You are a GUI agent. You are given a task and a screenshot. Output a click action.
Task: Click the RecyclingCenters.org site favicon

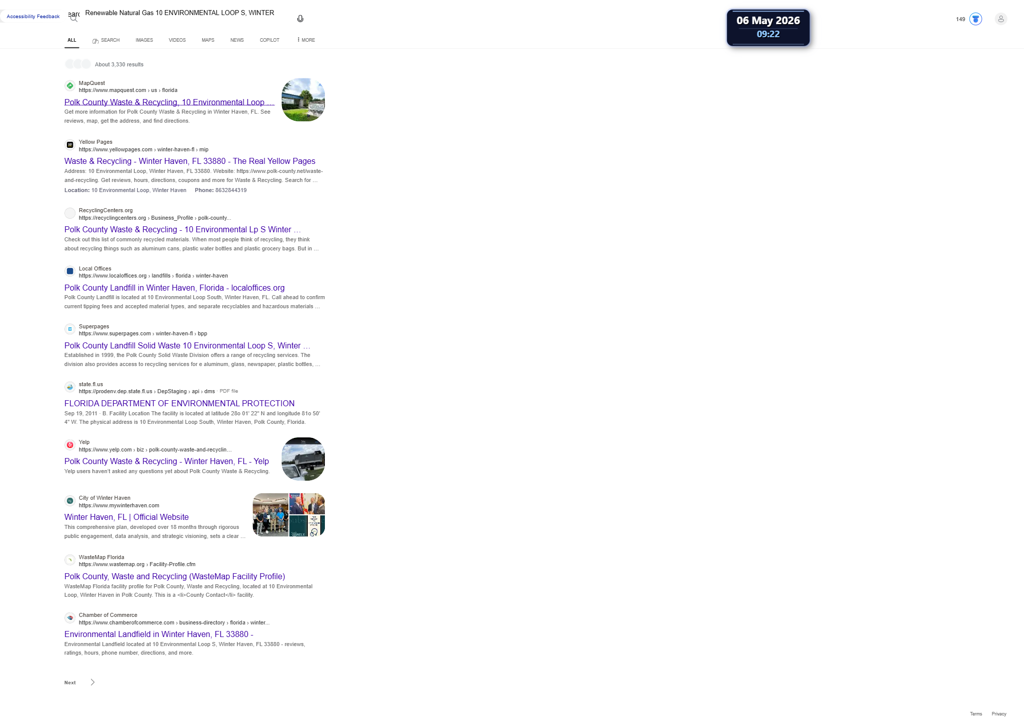tap(70, 213)
